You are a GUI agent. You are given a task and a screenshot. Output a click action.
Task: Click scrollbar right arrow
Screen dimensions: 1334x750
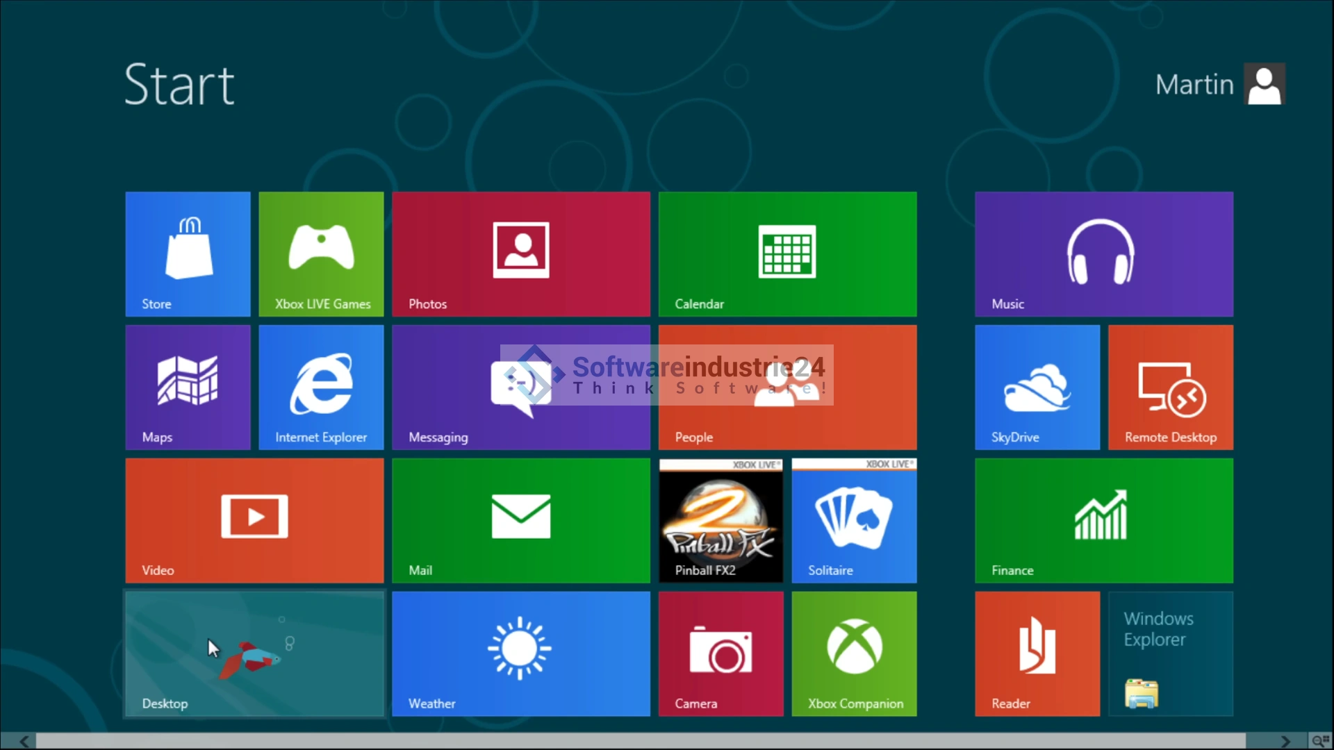pos(1285,741)
